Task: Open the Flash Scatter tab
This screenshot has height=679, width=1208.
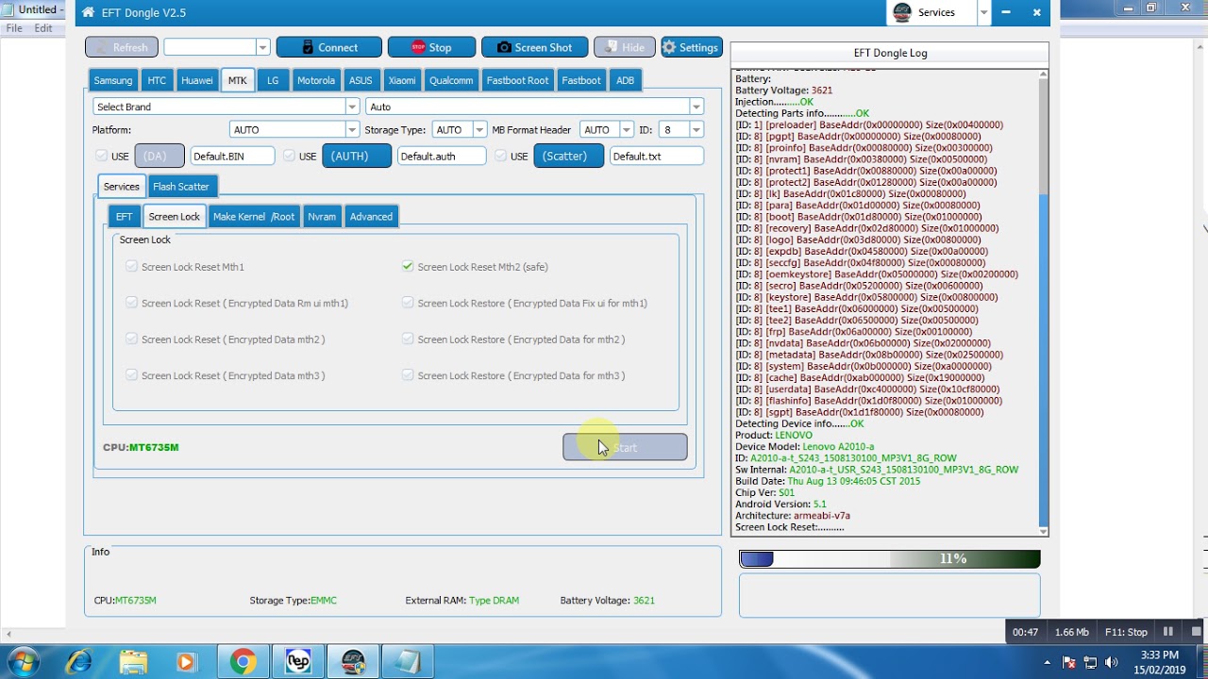Action: coord(181,187)
